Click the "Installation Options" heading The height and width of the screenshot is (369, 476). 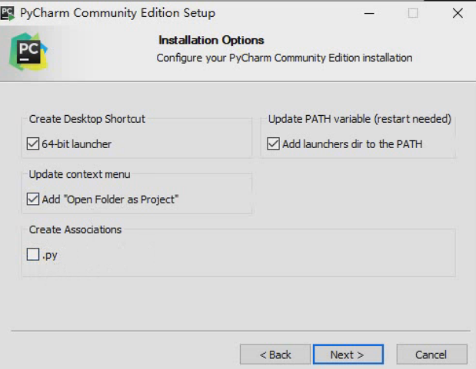coord(211,40)
